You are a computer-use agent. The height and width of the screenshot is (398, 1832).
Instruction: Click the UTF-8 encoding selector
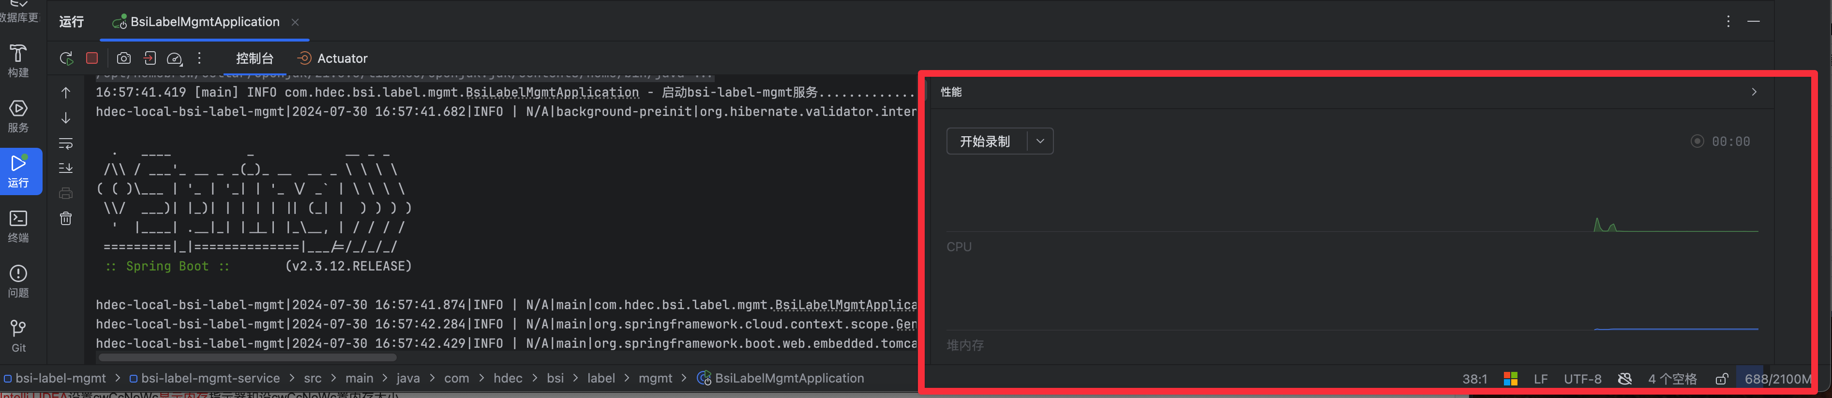[1582, 379]
